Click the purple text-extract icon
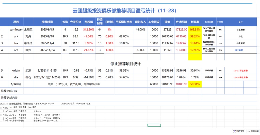This screenshot has height=135, width=260. click(x=234, y=131)
